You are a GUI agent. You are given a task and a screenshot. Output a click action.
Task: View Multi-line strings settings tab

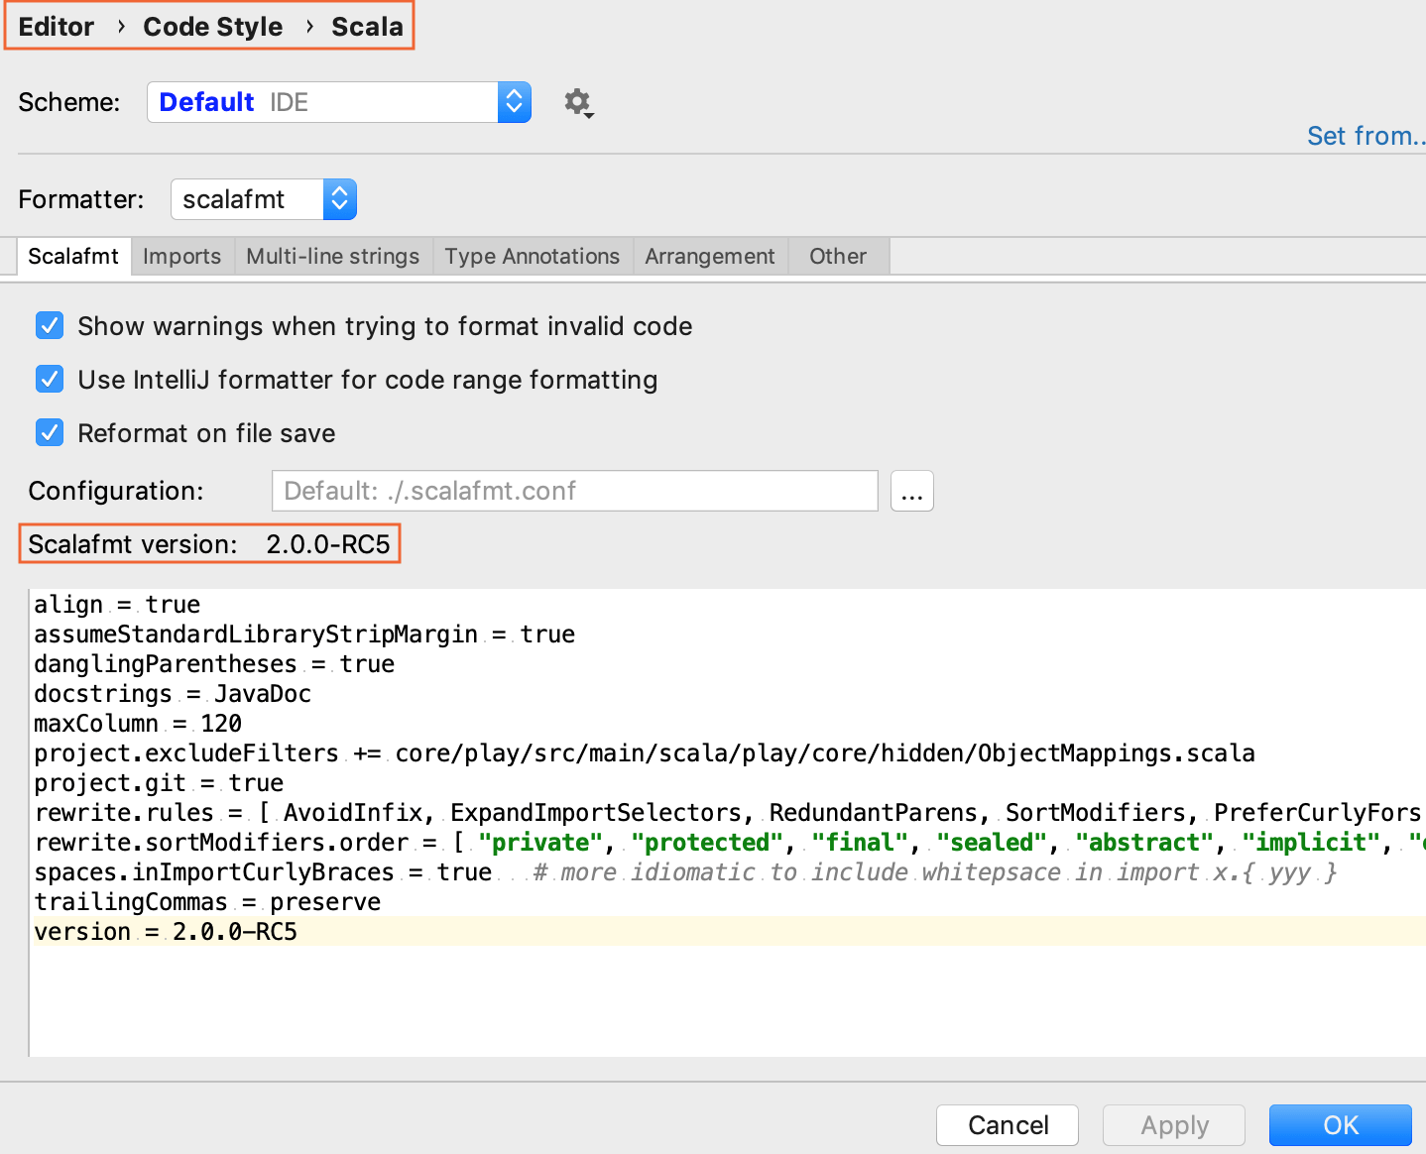click(332, 256)
